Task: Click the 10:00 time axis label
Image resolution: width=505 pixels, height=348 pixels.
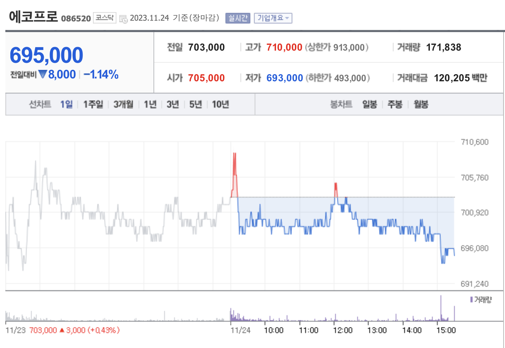Action: click(x=274, y=330)
